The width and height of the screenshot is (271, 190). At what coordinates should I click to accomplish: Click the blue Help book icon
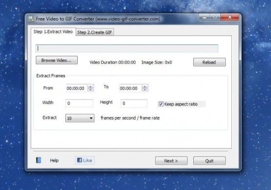tap(39, 160)
